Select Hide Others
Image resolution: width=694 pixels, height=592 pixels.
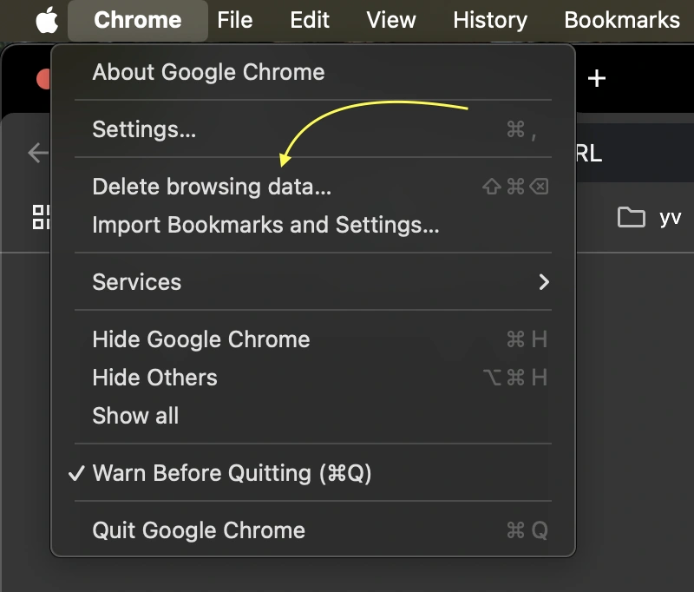pyautogui.click(x=313, y=378)
